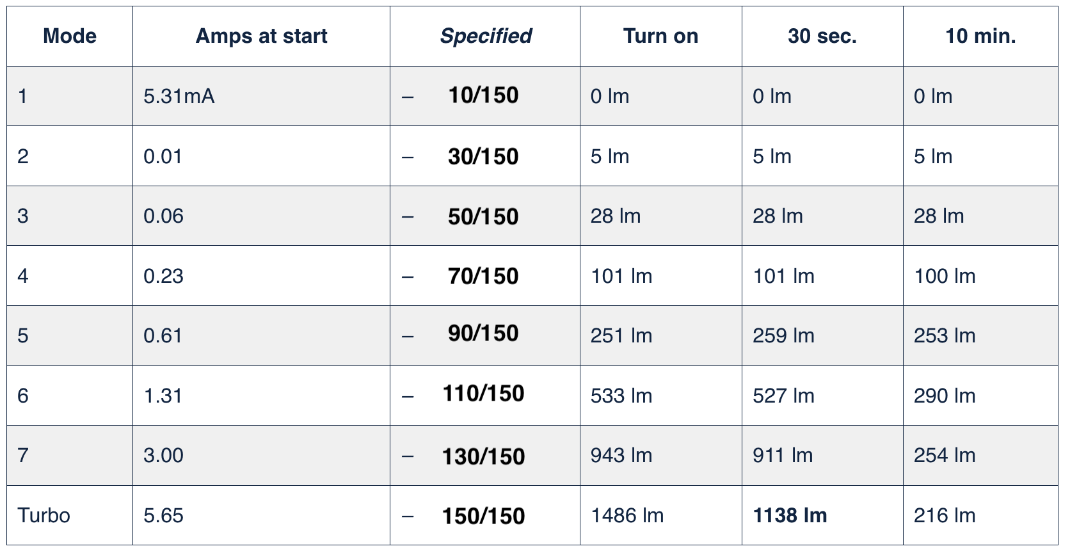The image size is (1070, 553).
Task: Select the 216 lm cell
Action: 945,515
